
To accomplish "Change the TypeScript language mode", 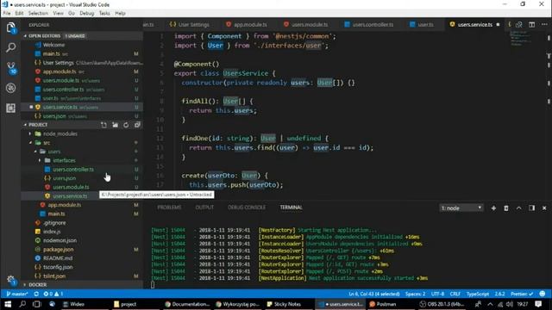I will click(x=477, y=294).
